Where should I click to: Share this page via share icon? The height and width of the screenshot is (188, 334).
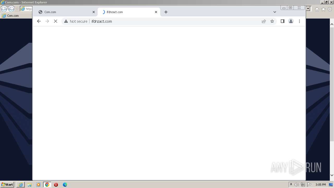(264, 21)
